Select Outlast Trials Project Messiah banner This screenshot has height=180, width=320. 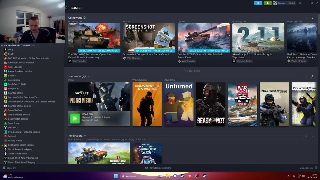99,97
